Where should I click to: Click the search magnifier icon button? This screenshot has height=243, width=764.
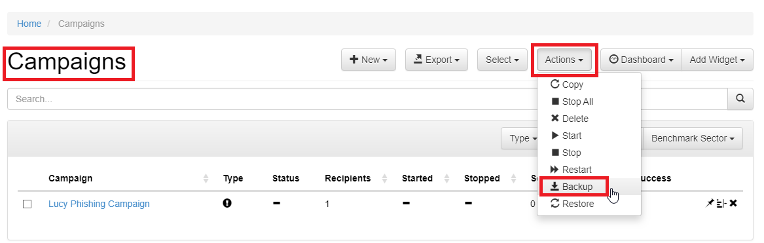740,98
